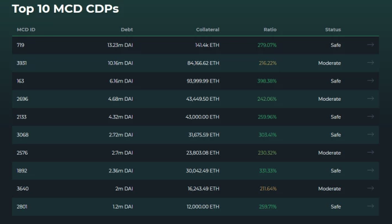Open details arrow for MCD 3068
The width and height of the screenshot is (392, 224).
pyautogui.click(x=370, y=134)
